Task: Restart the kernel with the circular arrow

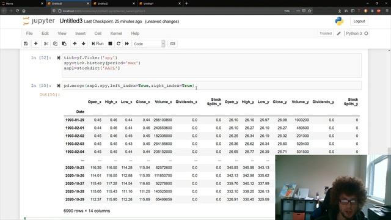Action: (119, 43)
